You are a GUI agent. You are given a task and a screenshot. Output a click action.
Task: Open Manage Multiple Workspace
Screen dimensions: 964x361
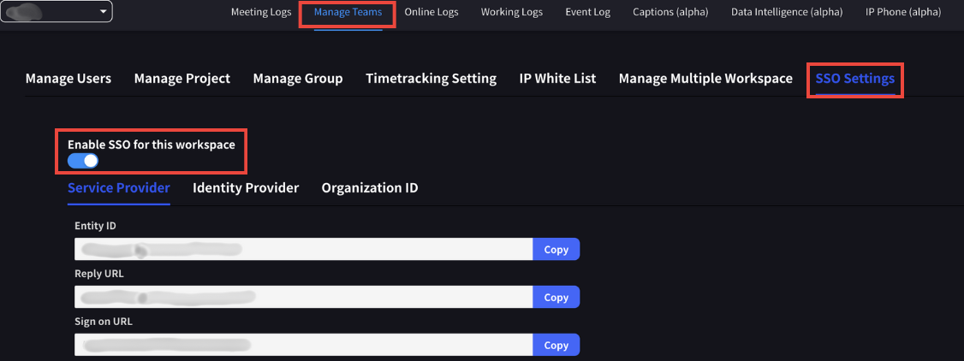[705, 79]
